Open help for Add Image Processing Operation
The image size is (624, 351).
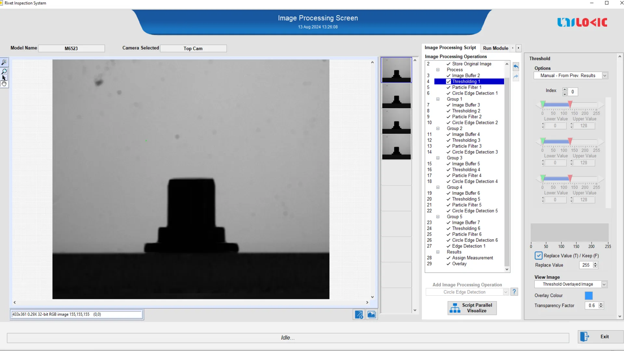click(514, 292)
